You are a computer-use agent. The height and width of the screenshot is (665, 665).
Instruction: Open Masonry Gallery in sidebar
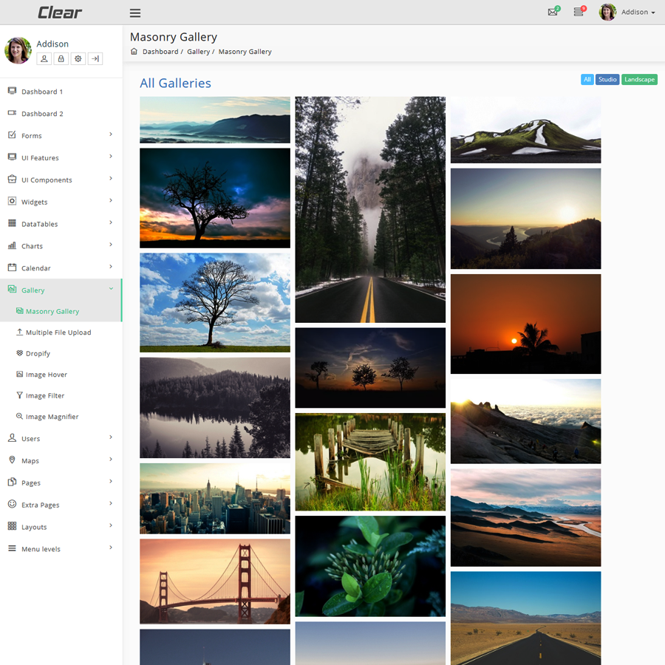tap(52, 311)
